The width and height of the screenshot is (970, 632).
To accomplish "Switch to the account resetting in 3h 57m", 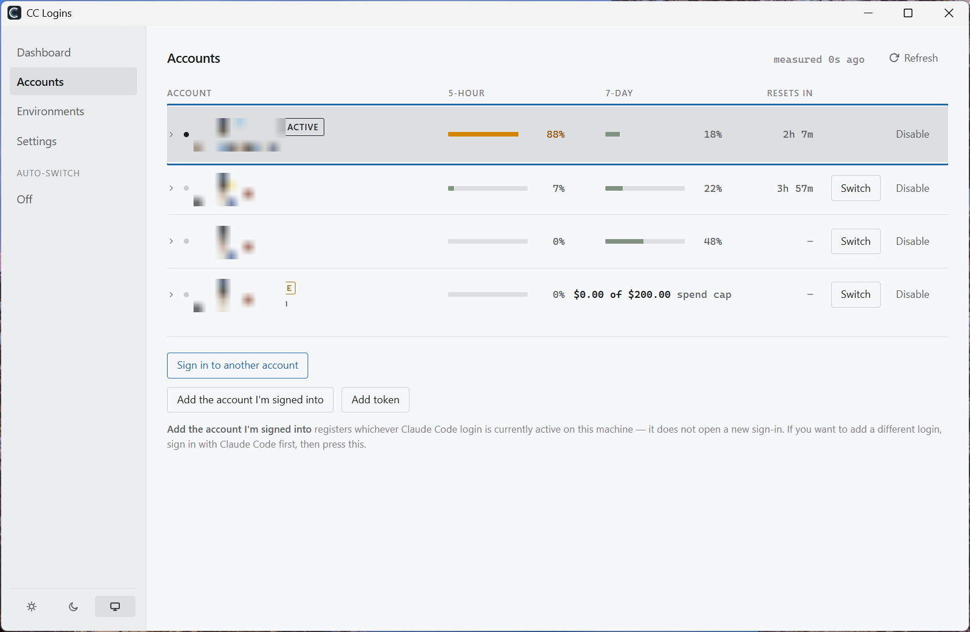I will tap(855, 188).
